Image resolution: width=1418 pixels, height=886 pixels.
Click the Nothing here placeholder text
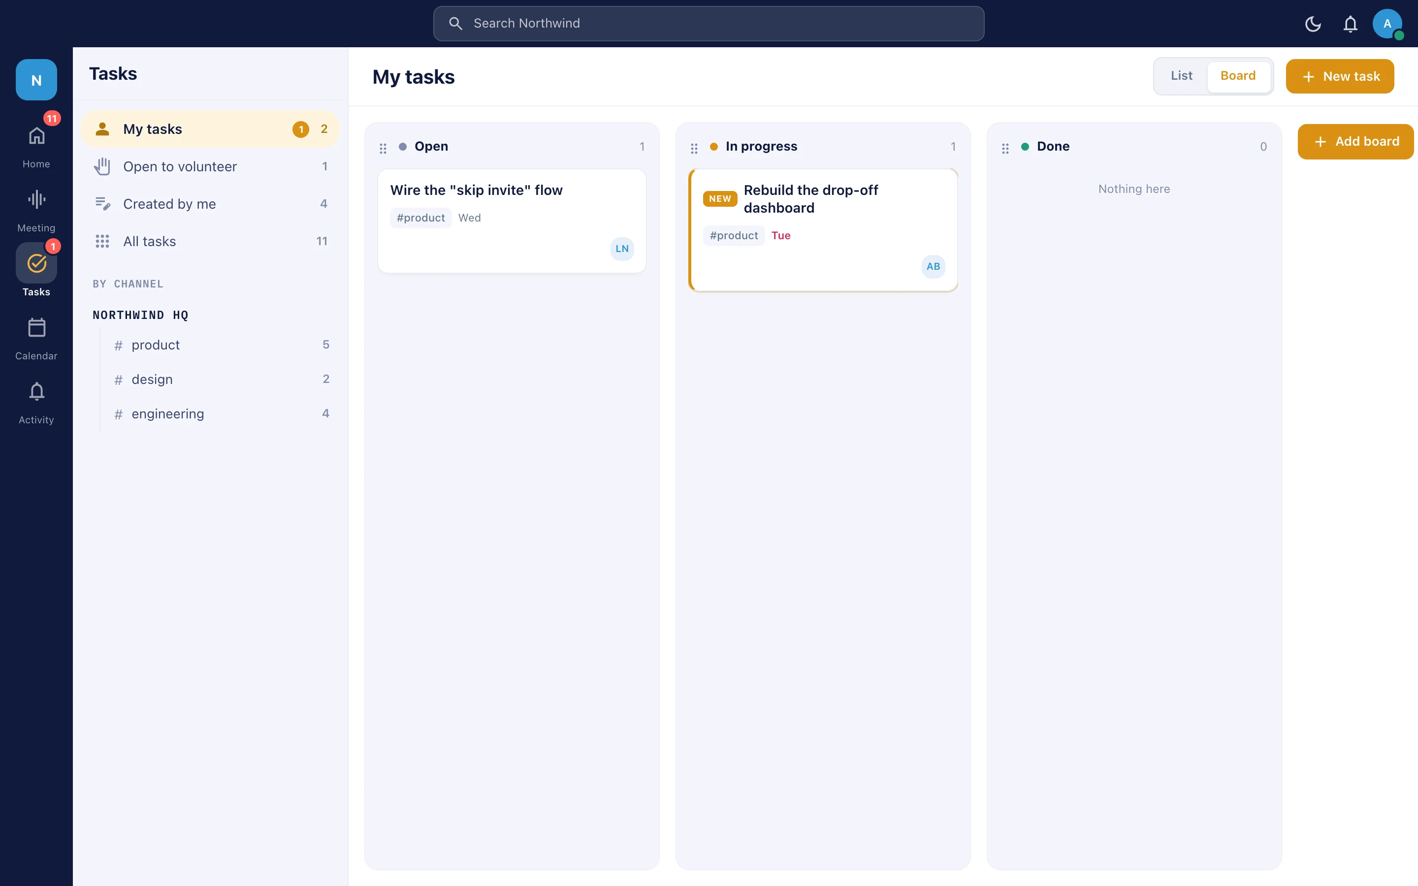point(1134,190)
